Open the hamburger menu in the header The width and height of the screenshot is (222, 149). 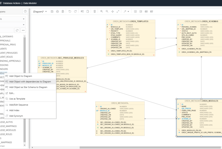pos(1,3)
